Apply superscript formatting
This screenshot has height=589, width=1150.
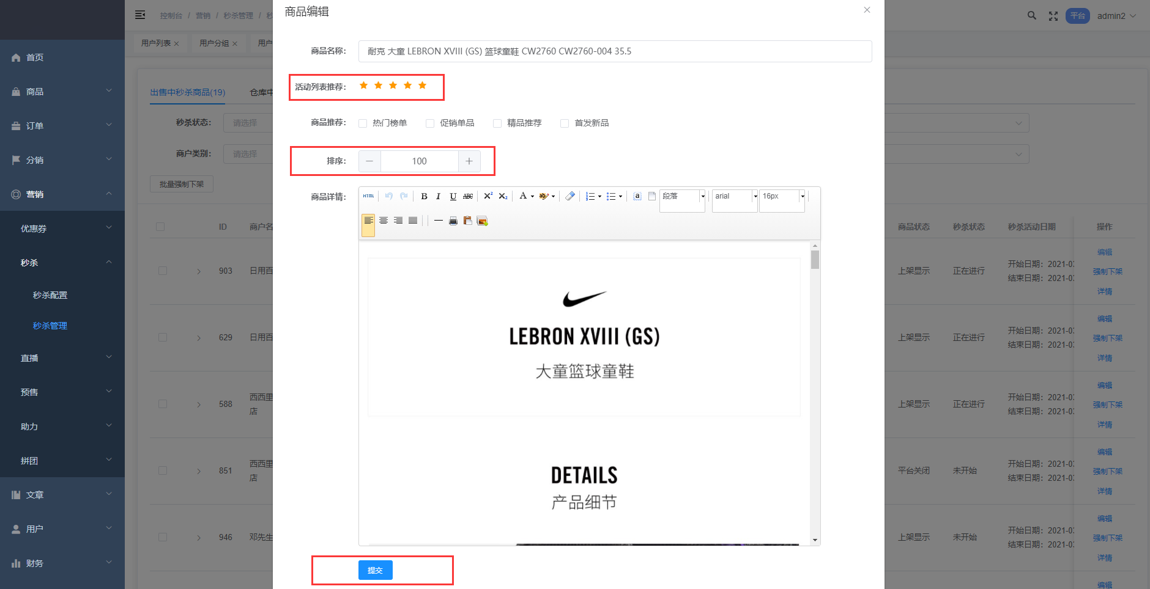click(x=488, y=196)
